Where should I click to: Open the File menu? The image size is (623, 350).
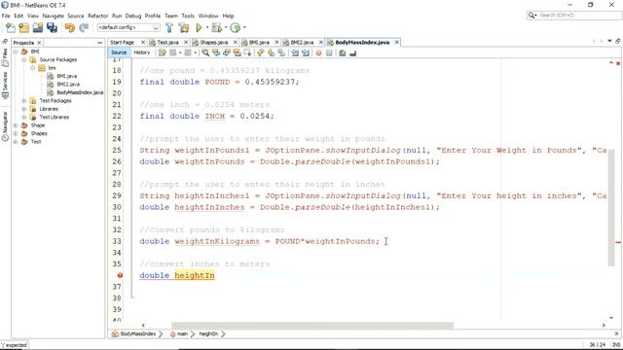[x=6, y=16]
